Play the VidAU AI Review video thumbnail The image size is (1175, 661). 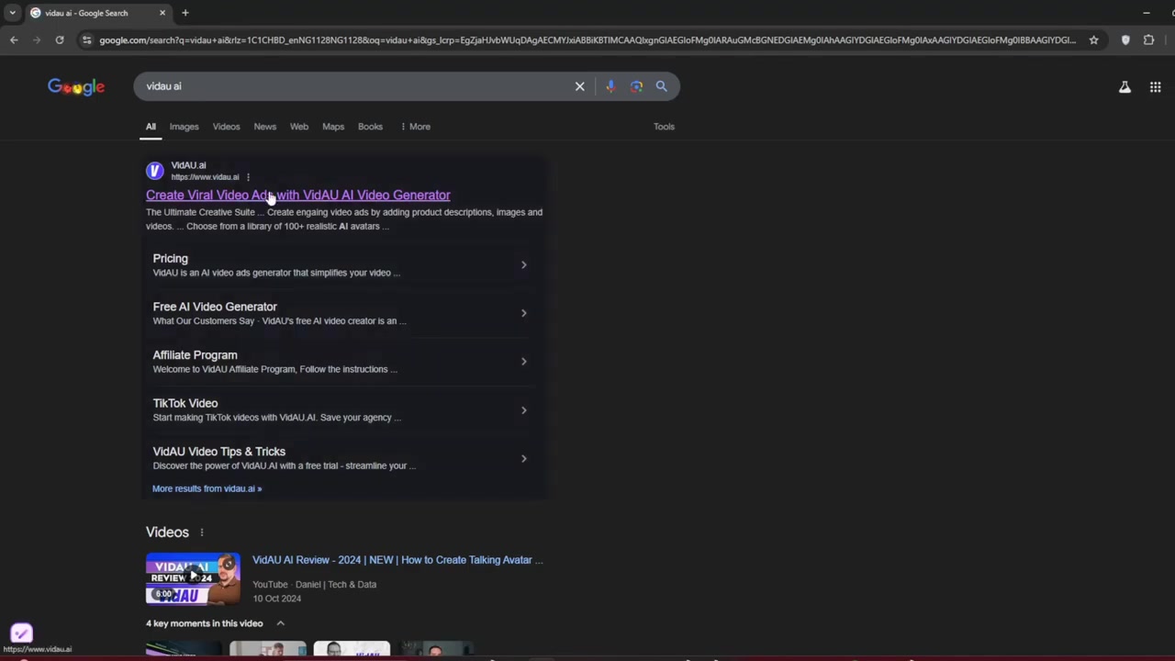click(x=193, y=578)
